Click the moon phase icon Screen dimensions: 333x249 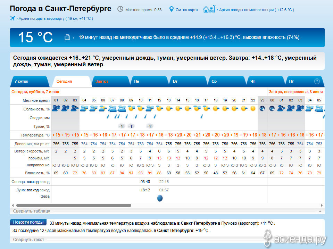160,198
